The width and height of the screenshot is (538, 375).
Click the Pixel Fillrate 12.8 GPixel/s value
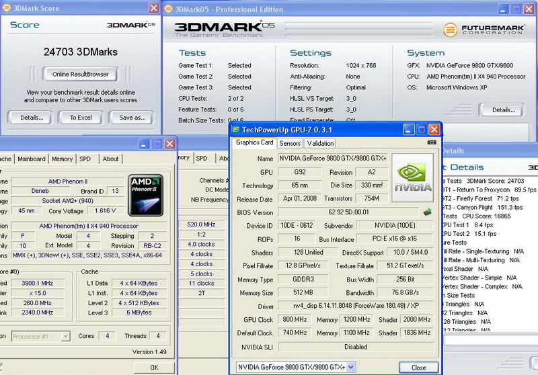click(x=303, y=265)
